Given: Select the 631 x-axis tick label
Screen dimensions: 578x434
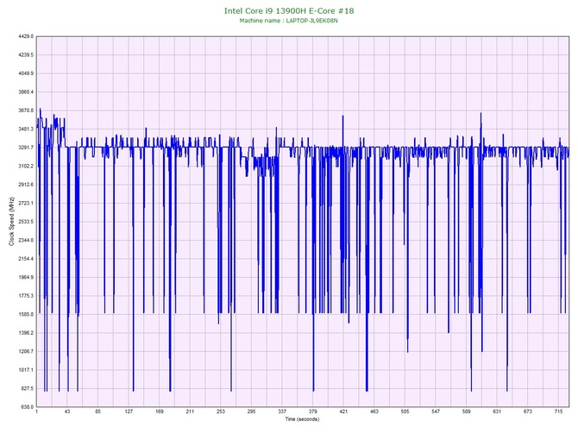Looking at the screenshot, I should coord(498,412).
